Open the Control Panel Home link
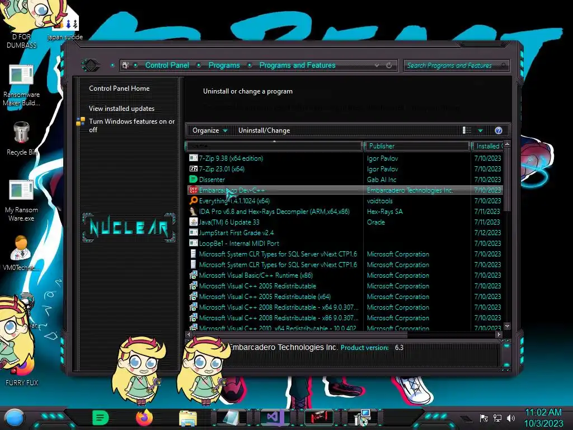Image resolution: width=573 pixels, height=430 pixels. point(119,88)
